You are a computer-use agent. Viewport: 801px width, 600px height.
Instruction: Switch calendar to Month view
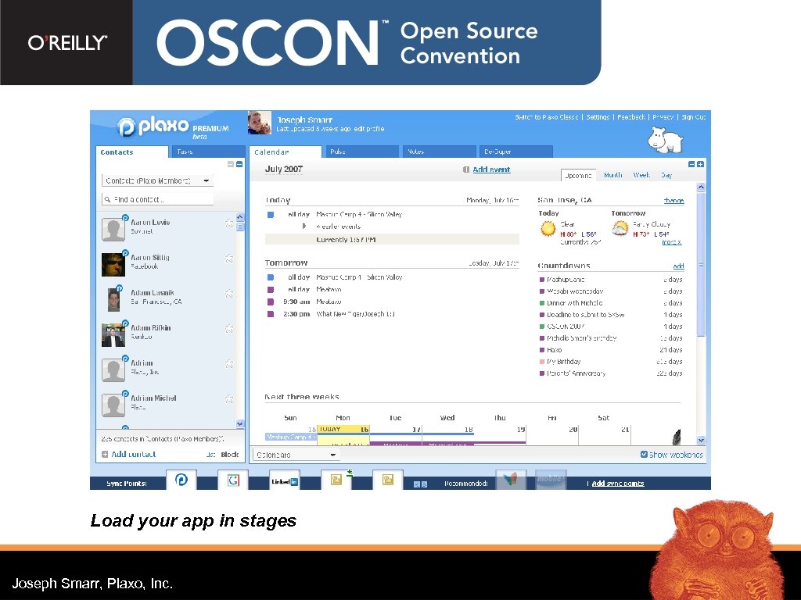pyautogui.click(x=613, y=175)
